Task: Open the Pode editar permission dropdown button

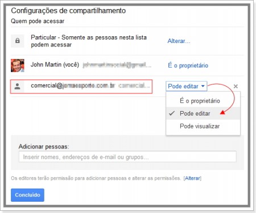Action: coord(186,86)
